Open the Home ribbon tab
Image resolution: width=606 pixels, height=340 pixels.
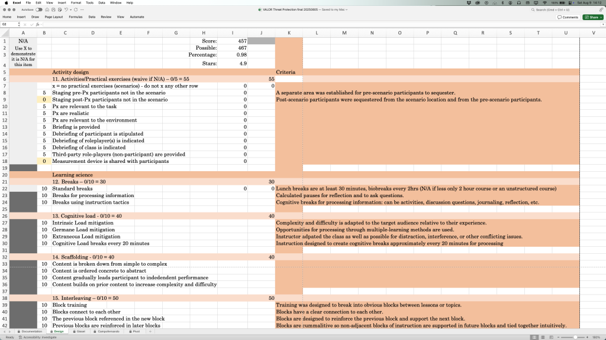[7, 17]
